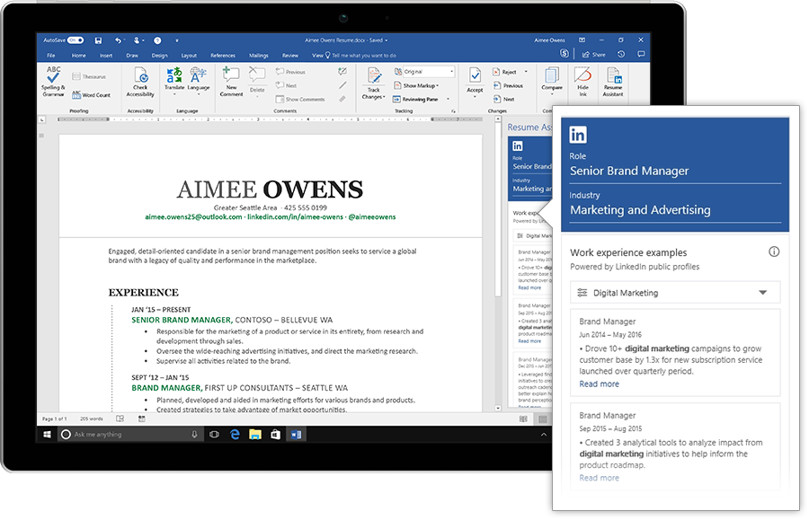Image resolution: width=809 pixels, height=520 pixels.
Task: Open the View tab
Action: [316, 55]
